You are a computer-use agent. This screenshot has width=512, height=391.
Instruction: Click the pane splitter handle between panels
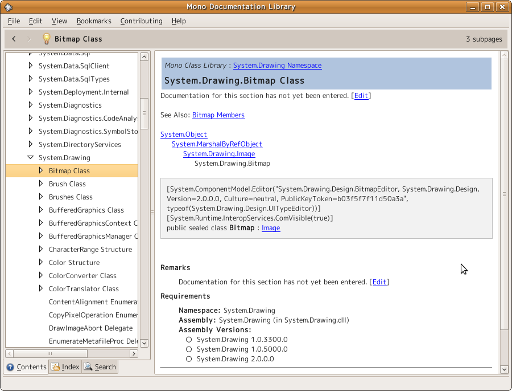152,212
